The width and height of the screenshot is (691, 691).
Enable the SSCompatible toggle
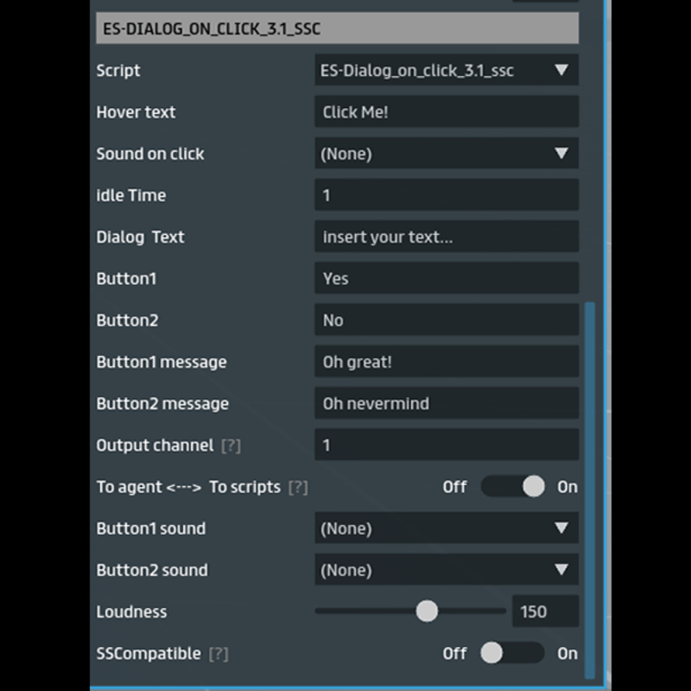click(513, 653)
